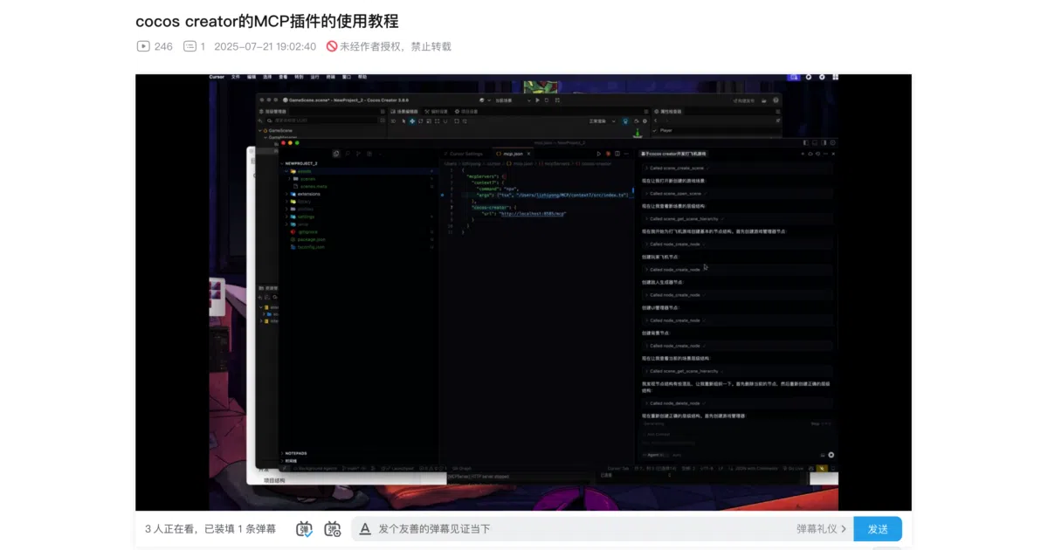
Task: Click the view count icon beside 246
Action: click(x=143, y=46)
